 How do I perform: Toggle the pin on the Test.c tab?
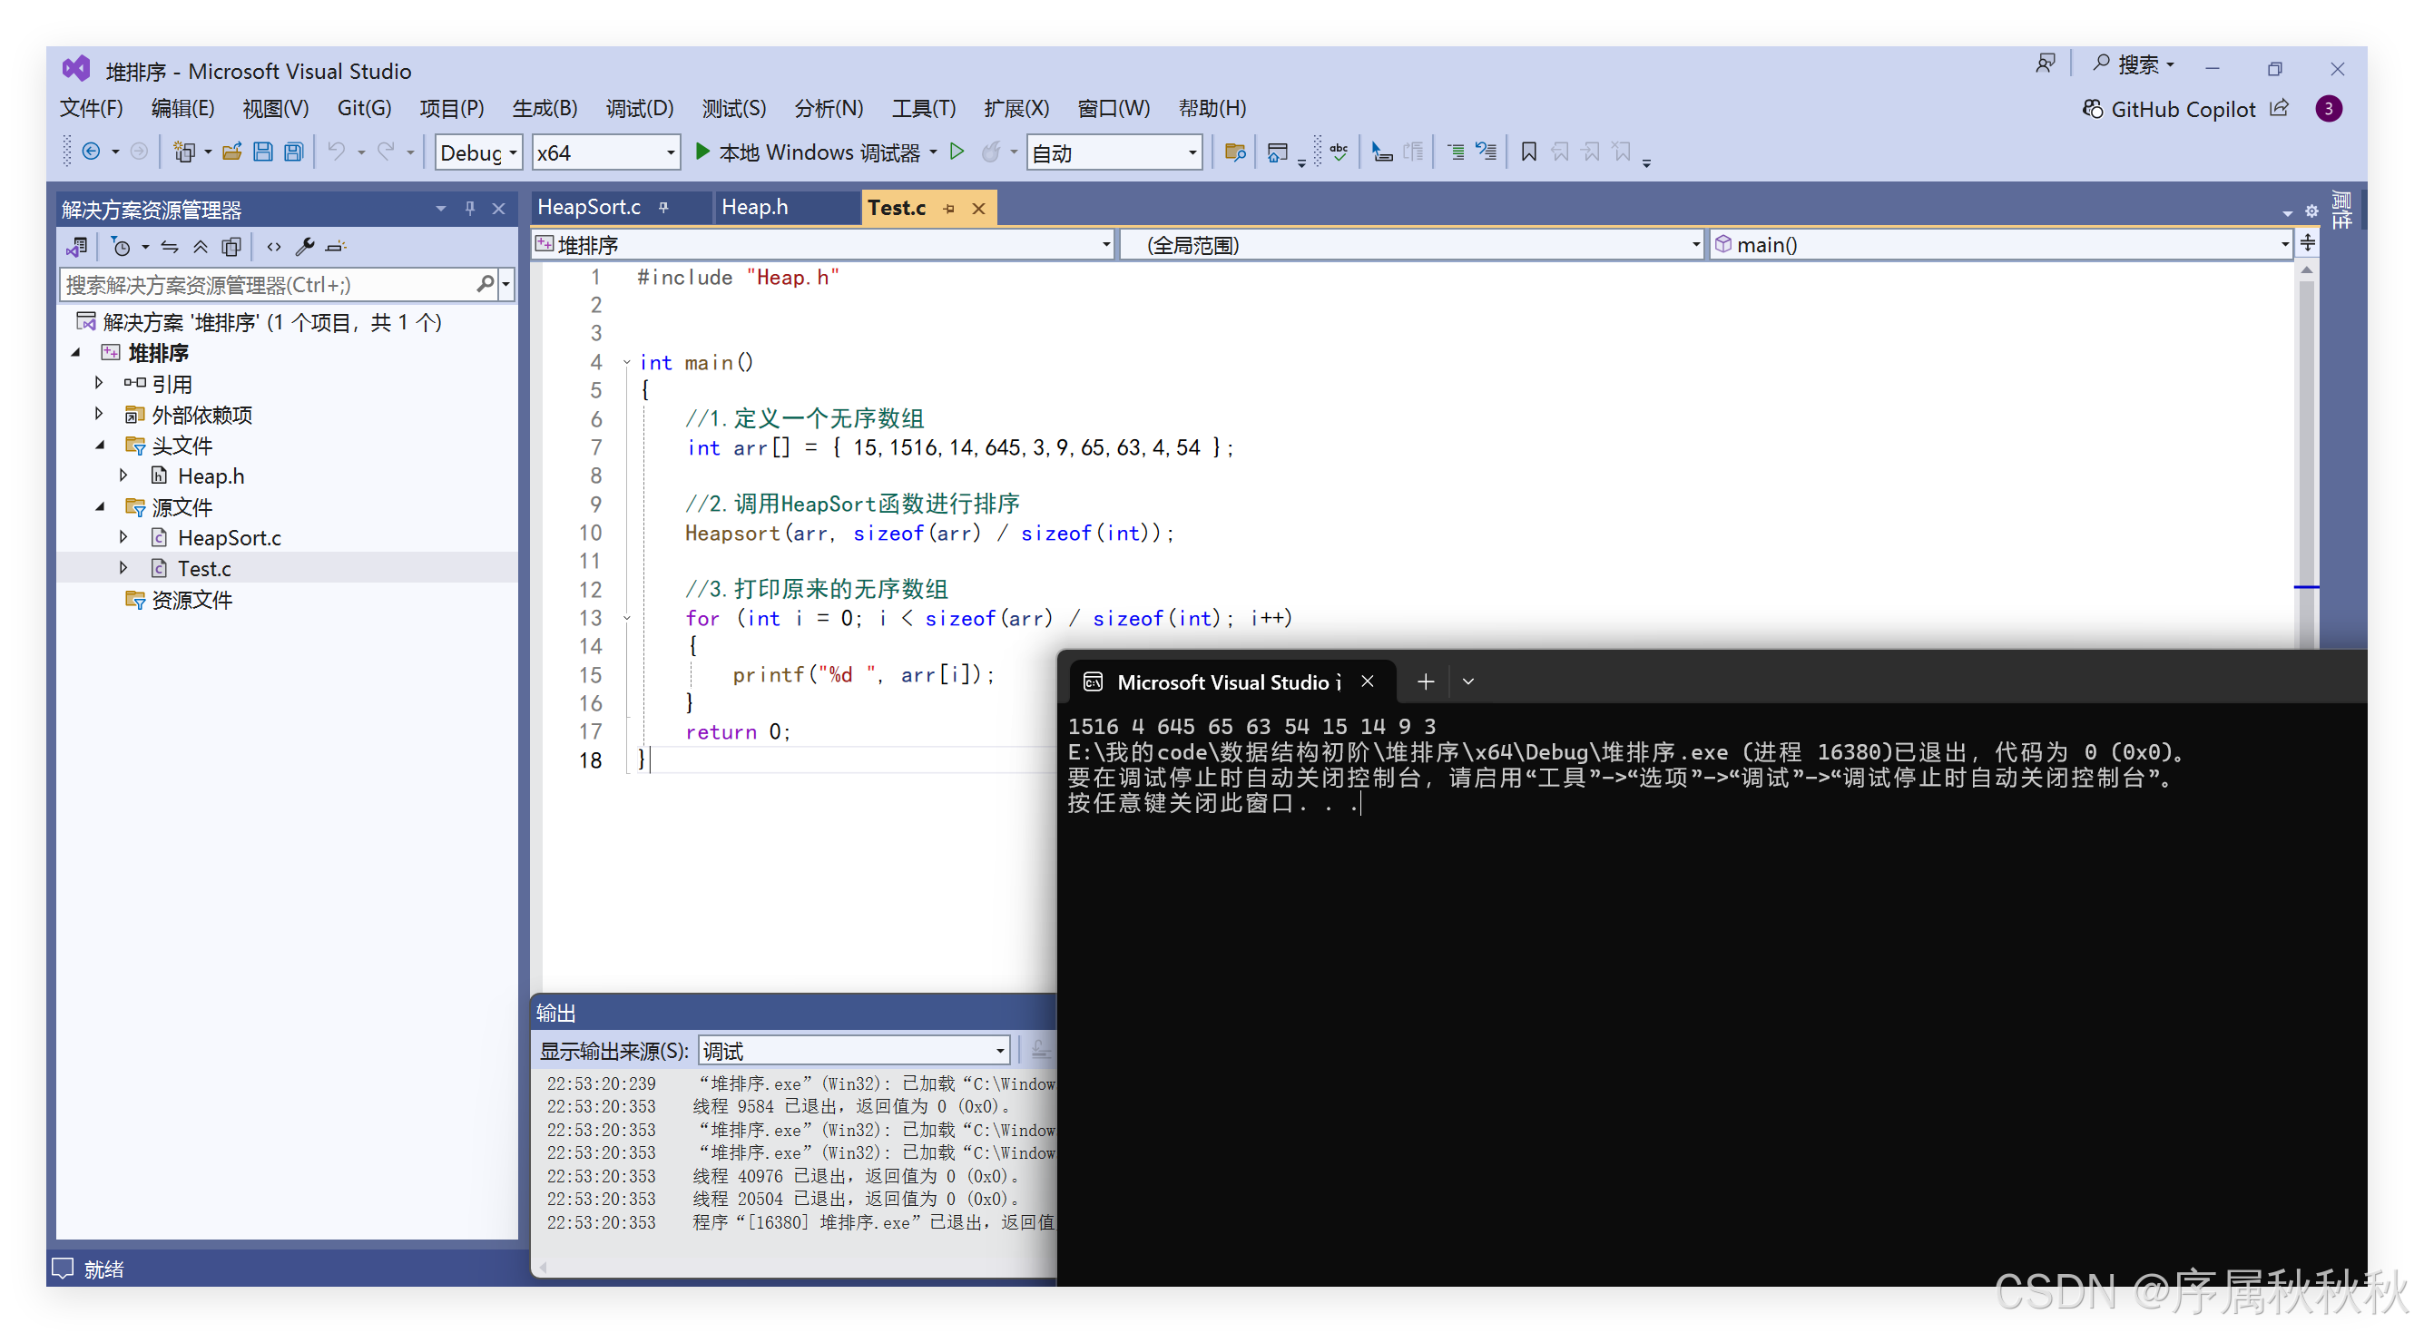(x=948, y=208)
